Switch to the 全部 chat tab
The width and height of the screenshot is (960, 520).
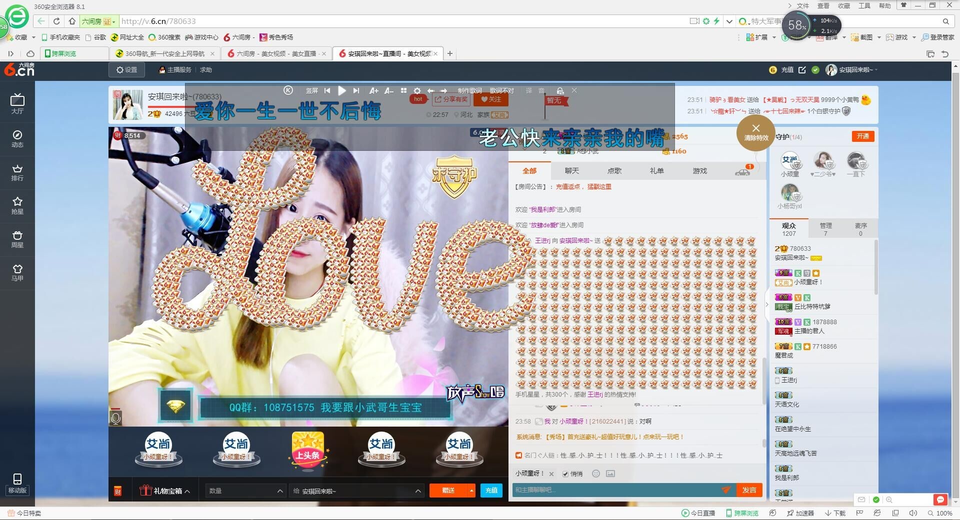coord(529,171)
